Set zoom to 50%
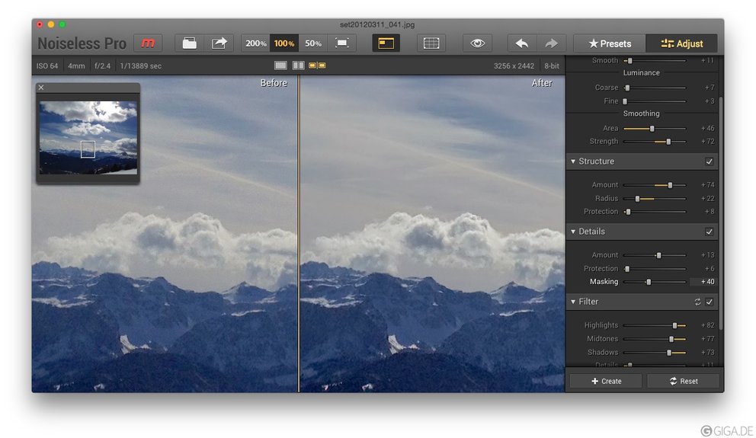 tap(313, 43)
